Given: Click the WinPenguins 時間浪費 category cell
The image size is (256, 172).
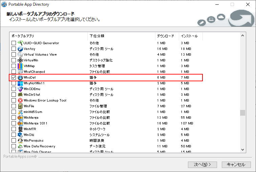Looking at the screenshot, I should click(97, 141).
